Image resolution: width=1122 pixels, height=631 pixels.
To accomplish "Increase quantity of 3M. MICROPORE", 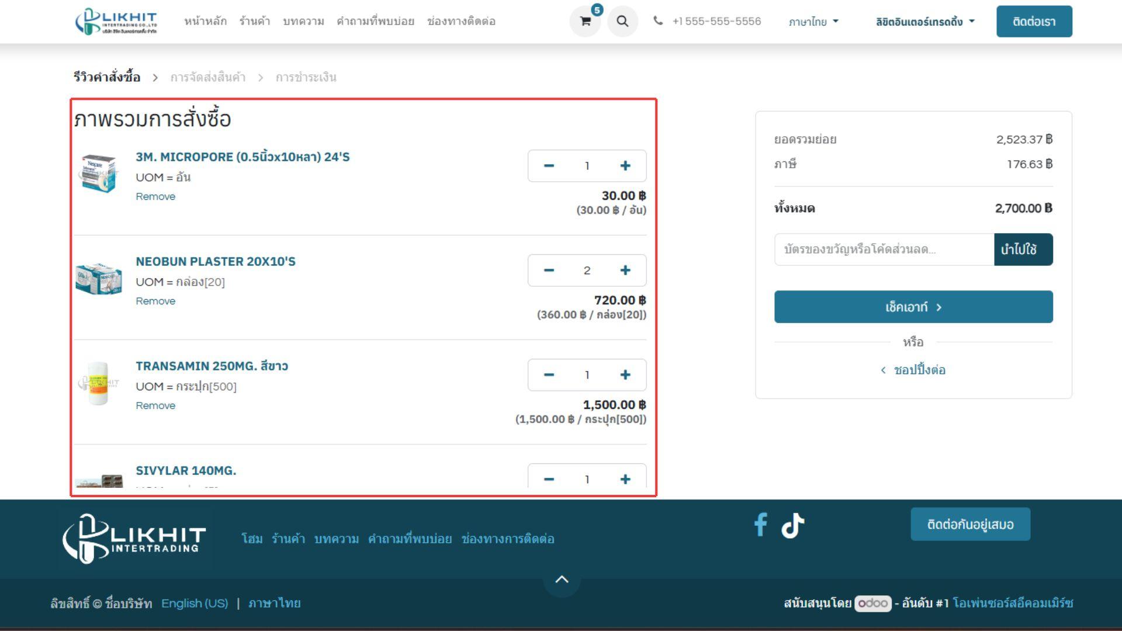I will [x=625, y=166].
